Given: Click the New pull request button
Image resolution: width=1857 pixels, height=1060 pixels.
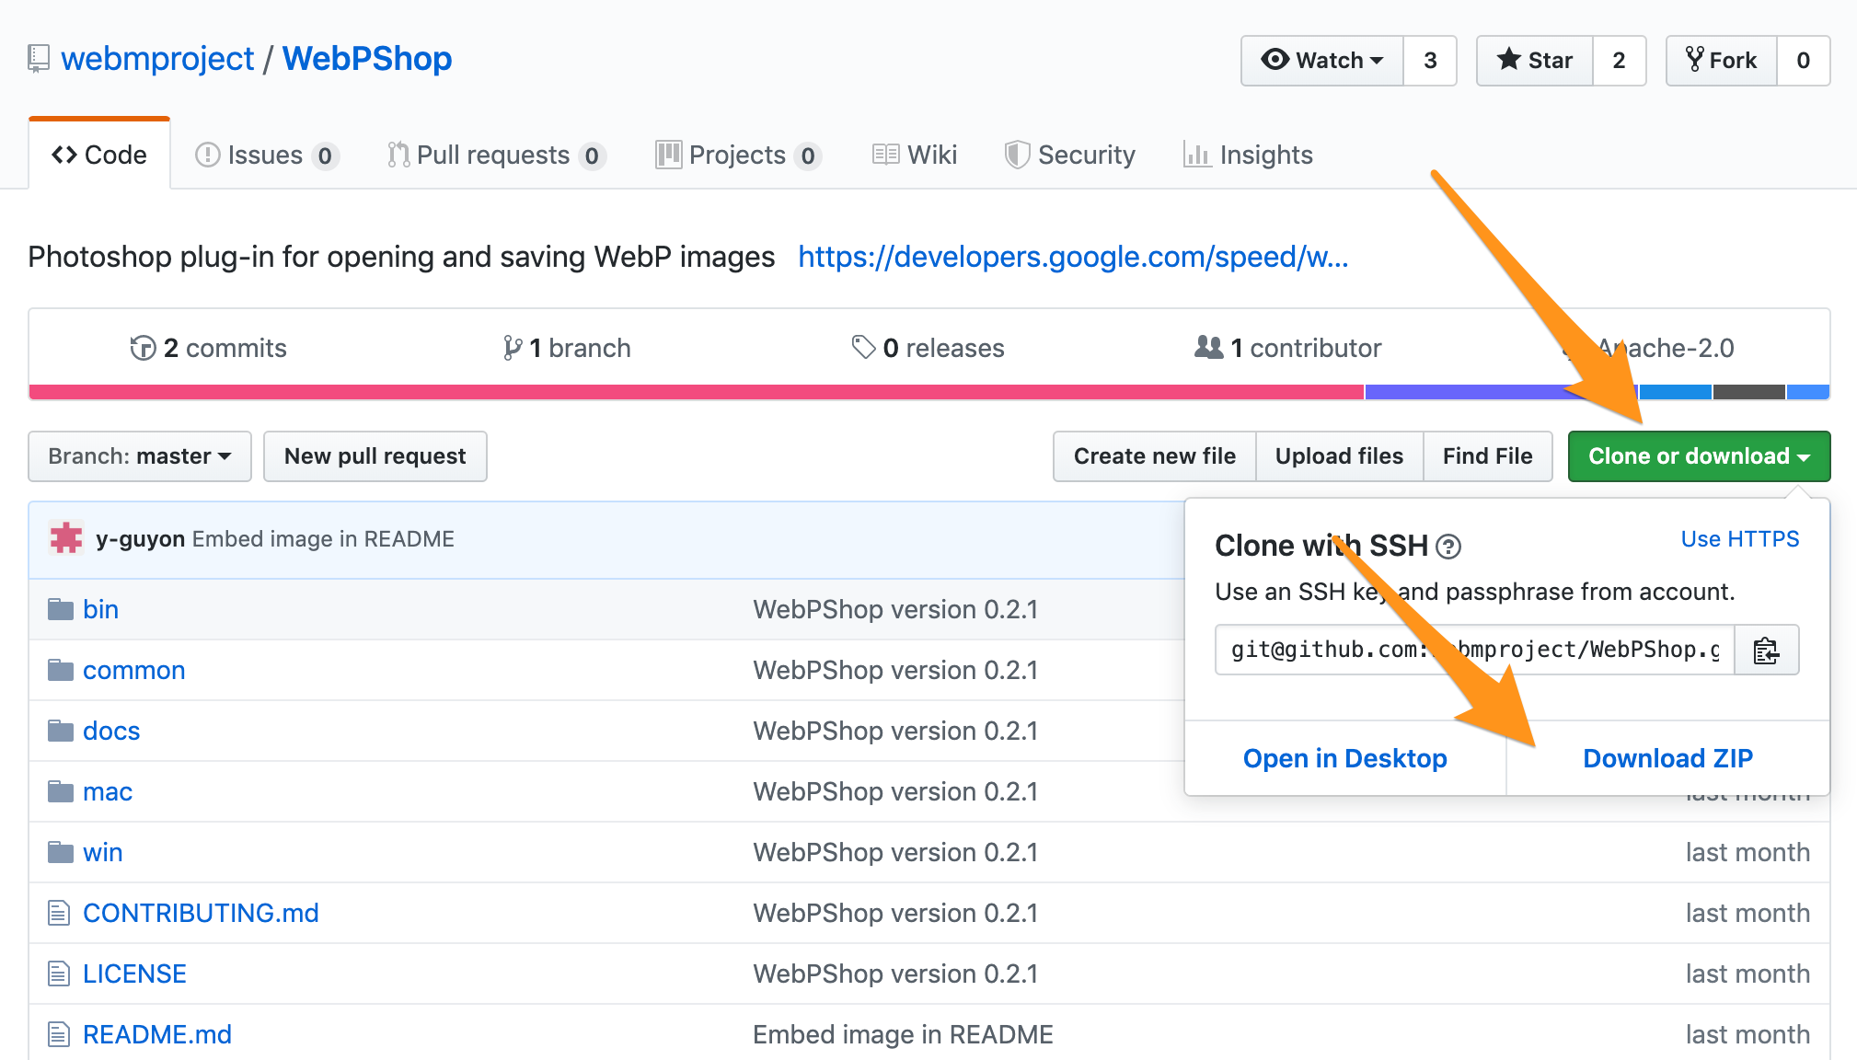Looking at the screenshot, I should point(375,456).
